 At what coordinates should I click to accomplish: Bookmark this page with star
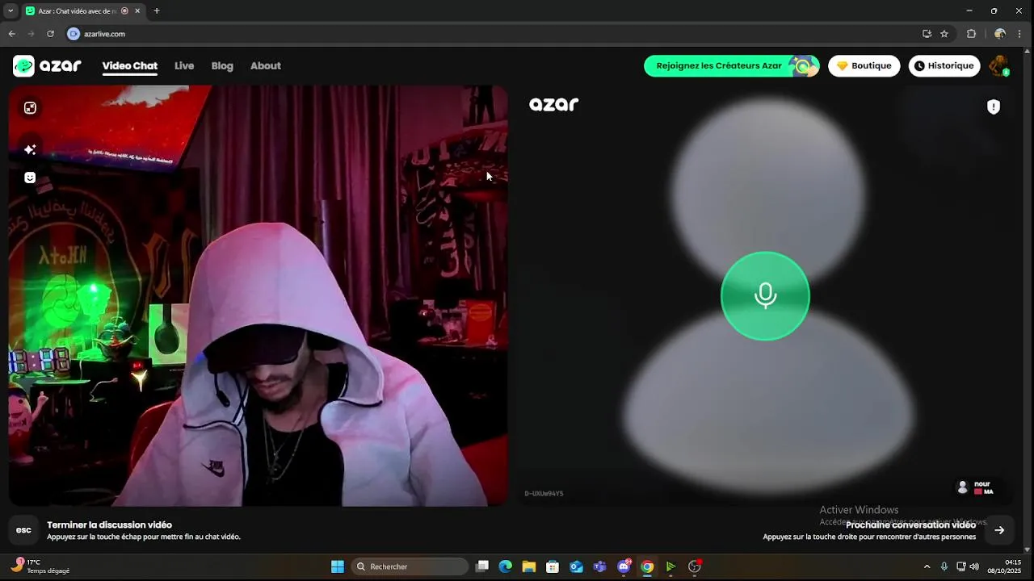[944, 34]
